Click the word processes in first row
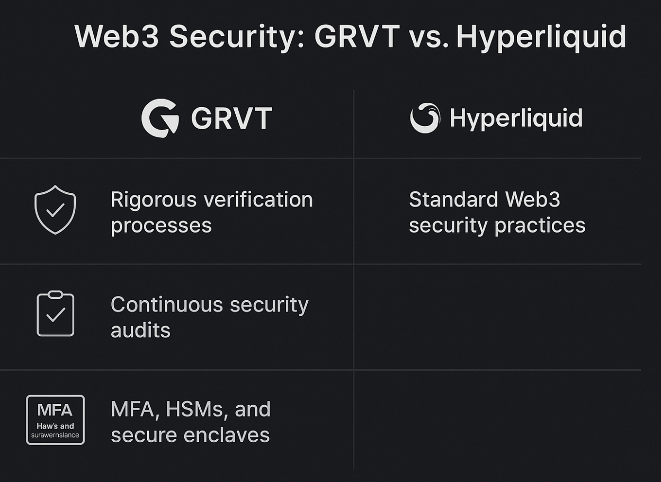661x482 pixels. coord(161,226)
